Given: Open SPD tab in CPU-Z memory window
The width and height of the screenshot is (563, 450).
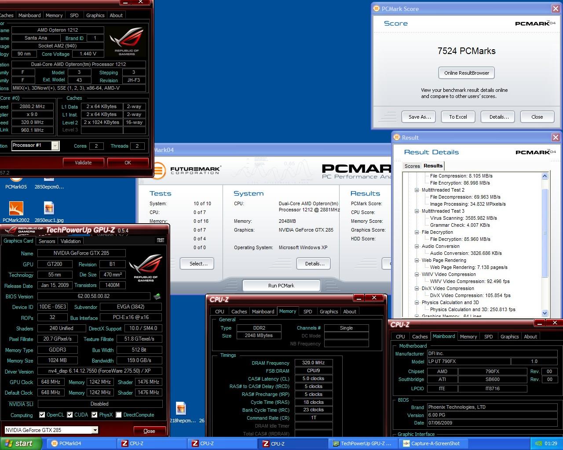Looking at the screenshot, I should coord(308,312).
